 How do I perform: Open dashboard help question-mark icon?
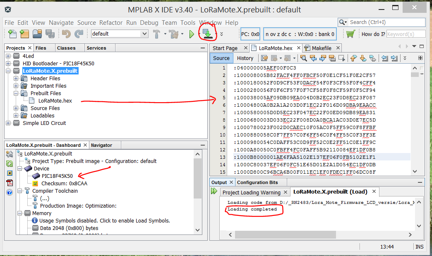click(x=10, y=192)
